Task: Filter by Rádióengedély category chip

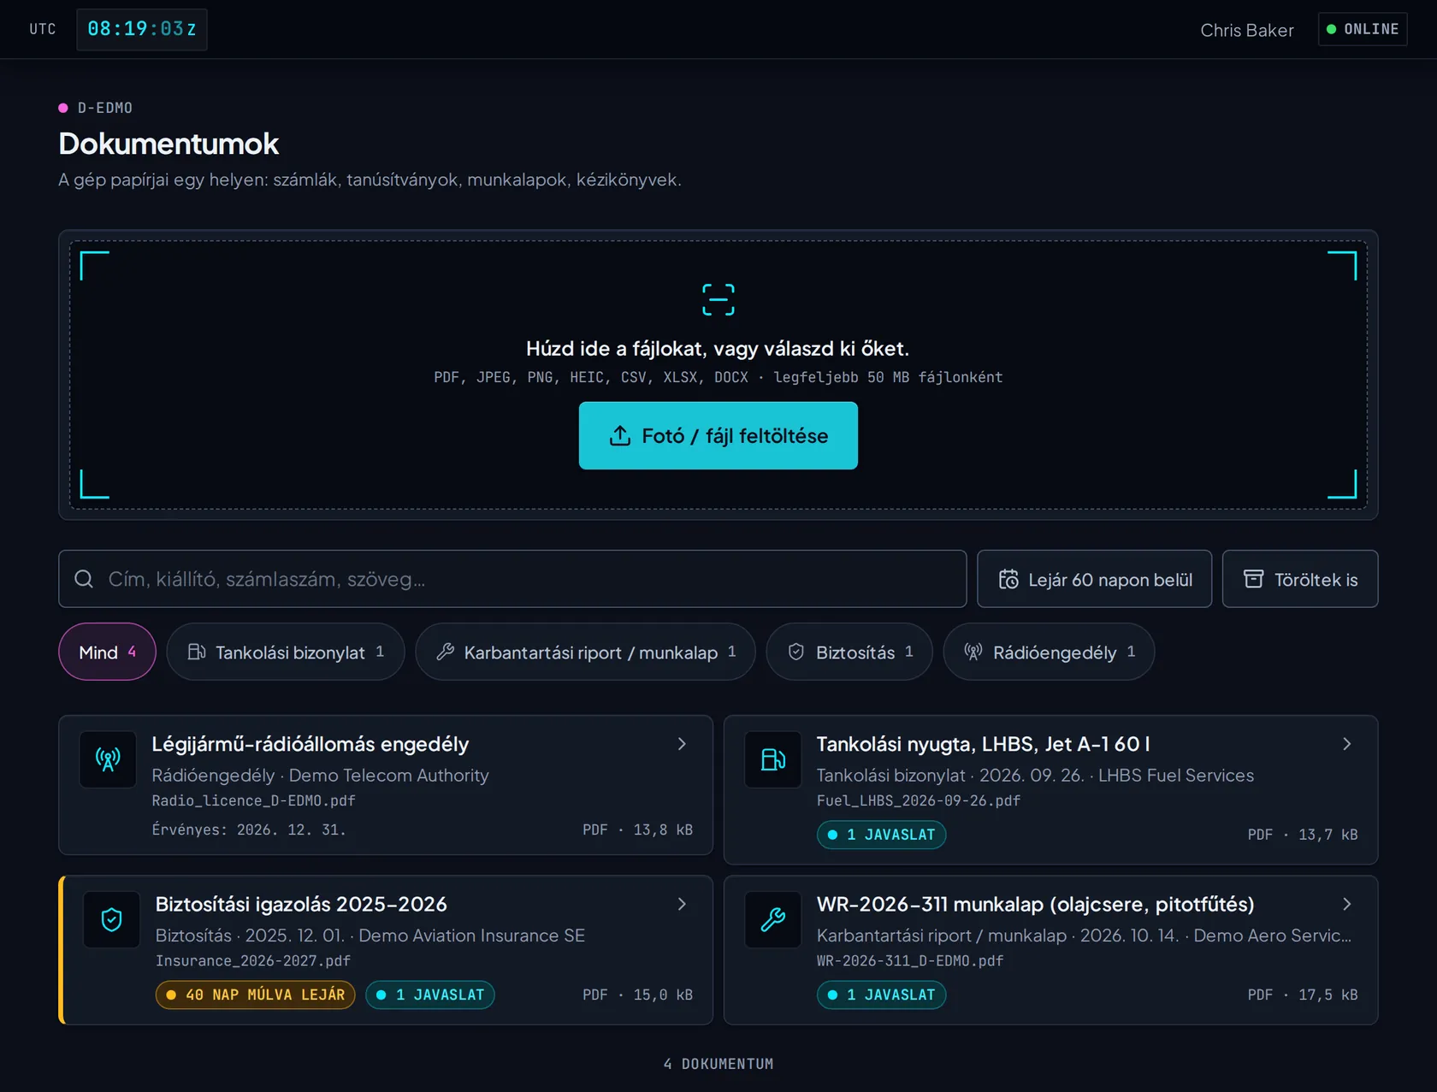Action: coord(1049,652)
